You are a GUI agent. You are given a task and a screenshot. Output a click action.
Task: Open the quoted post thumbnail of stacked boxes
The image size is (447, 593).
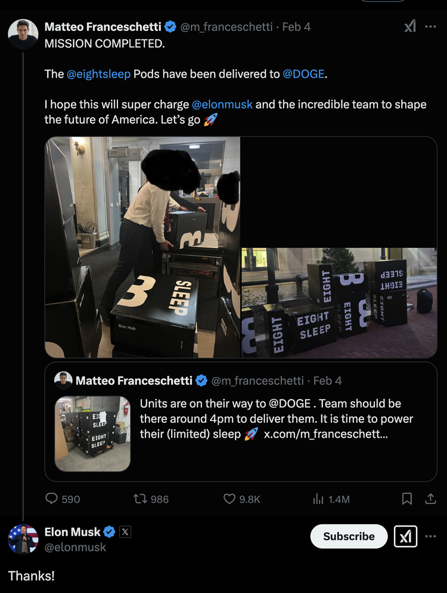click(x=92, y=434)
